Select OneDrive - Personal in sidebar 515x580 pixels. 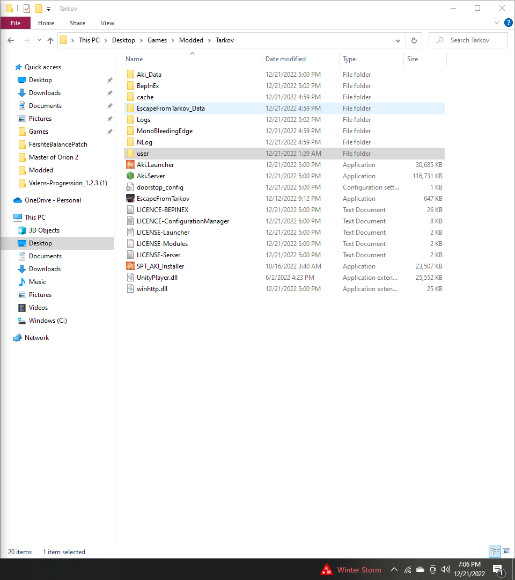[x=53, y=200]
